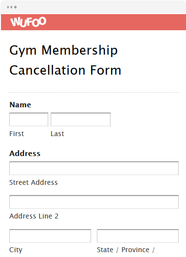
Task: Click the middle window control dot
Action: (12, 7)
